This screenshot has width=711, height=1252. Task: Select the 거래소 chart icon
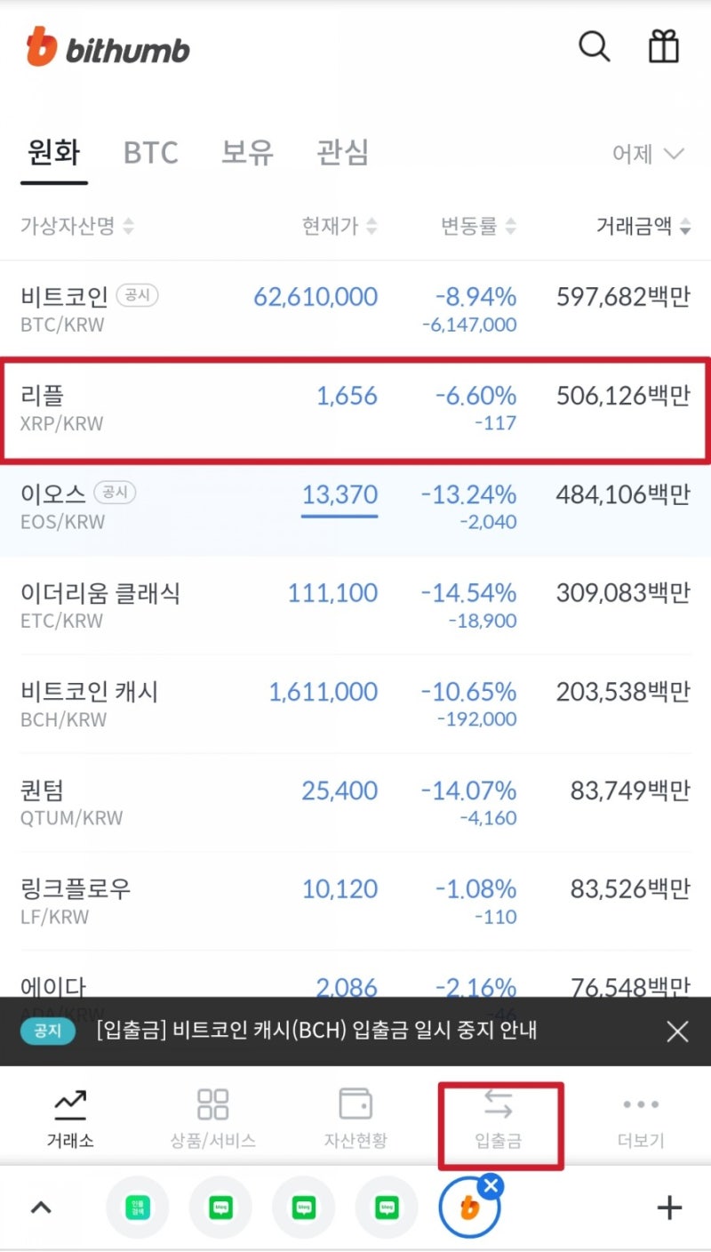(70, 1105)
